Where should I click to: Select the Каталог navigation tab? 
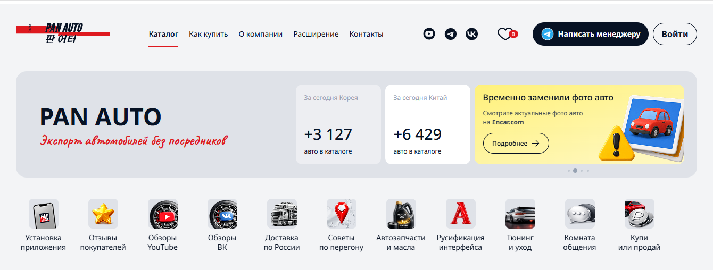click(x=163, y=34)
